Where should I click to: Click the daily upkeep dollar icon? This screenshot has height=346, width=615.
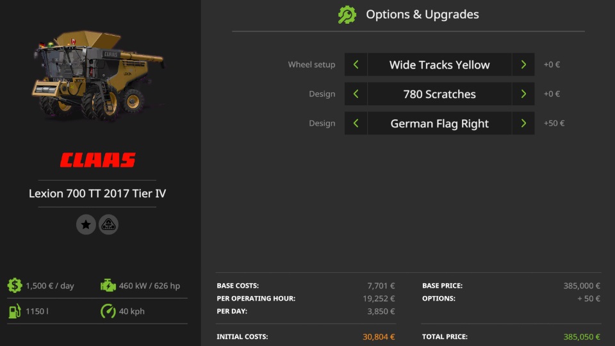[15, 286]
